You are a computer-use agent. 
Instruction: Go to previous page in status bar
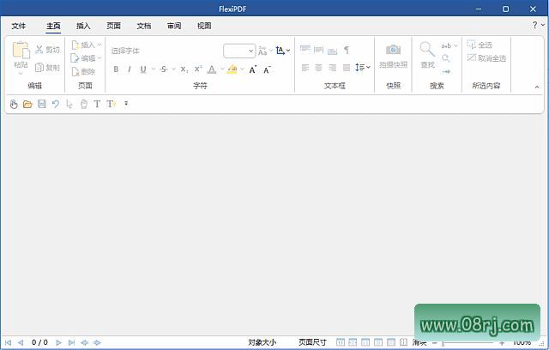coord(21,342)
